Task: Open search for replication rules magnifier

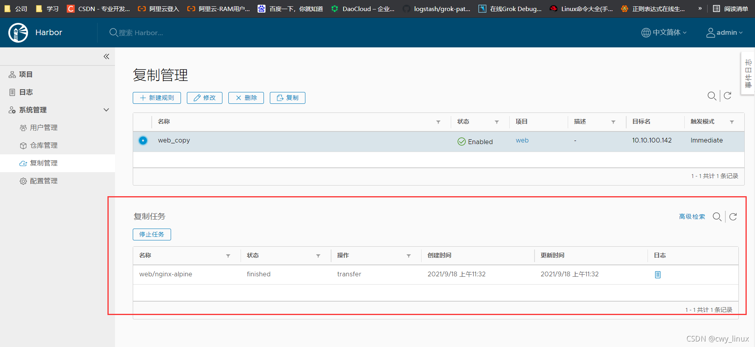Action: pyautogui.click(x=712, y=96)
